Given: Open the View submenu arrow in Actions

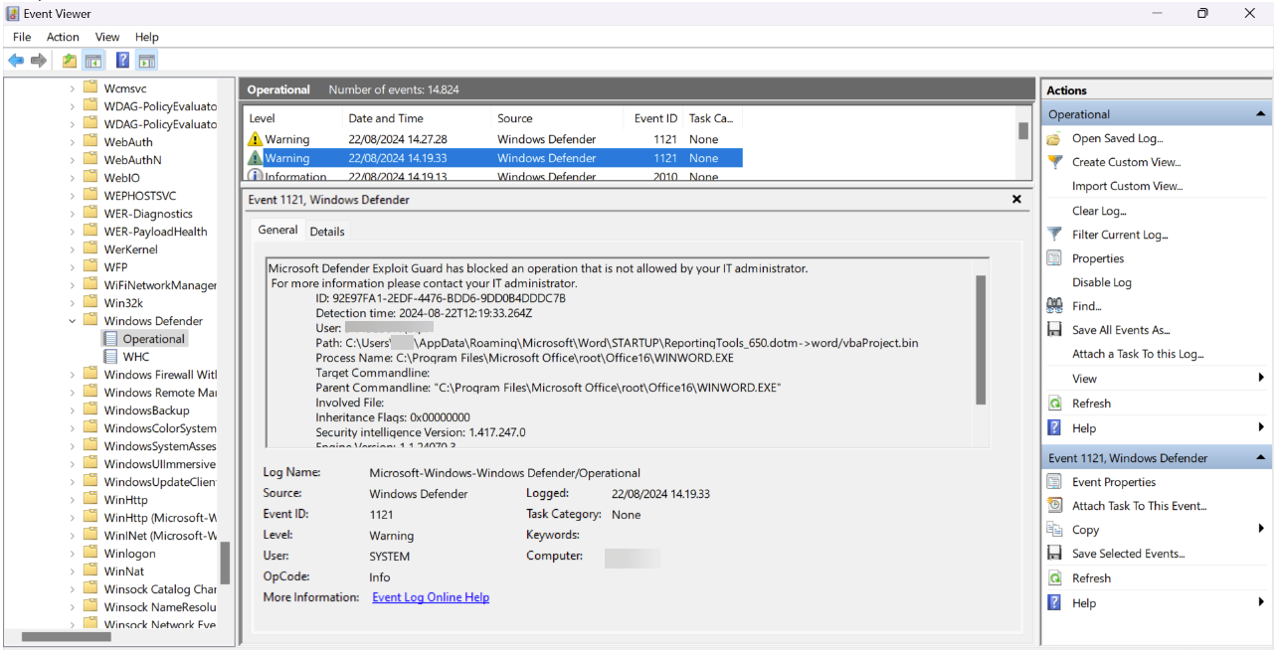Looking at the screenshot, I should pos(1261,378).
